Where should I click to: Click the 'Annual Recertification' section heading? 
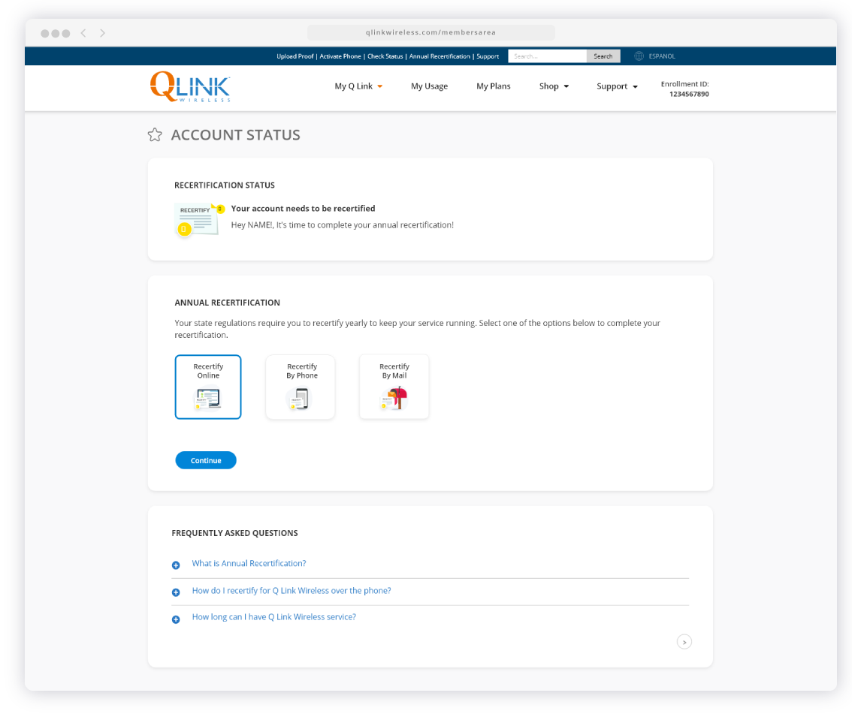[227, 303]
